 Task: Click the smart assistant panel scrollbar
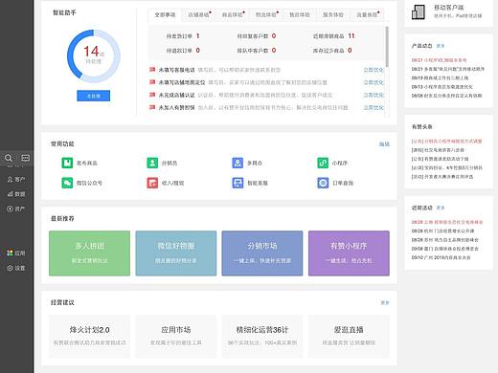(x=387, y=46)
